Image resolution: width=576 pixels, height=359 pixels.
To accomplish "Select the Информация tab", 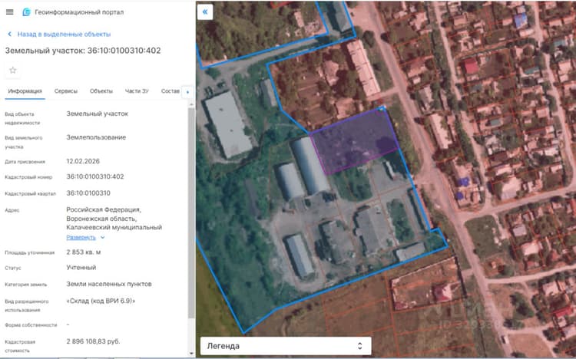I will click(25, 91).
